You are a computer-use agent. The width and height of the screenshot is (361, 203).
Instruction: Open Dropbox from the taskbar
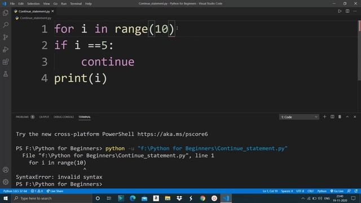pyautogui.click(x=179, y=198)
